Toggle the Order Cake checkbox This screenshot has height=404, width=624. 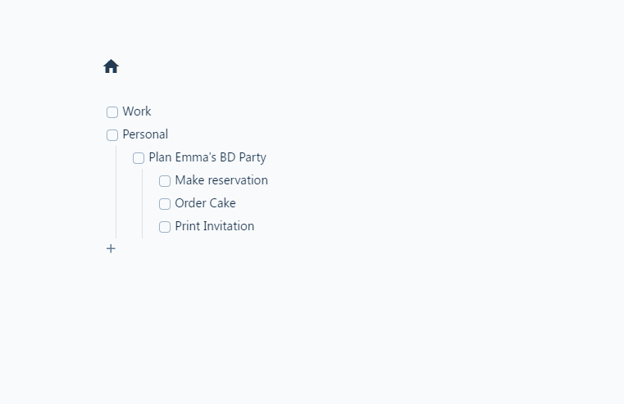pyautogui.click(x=165, y=204)
